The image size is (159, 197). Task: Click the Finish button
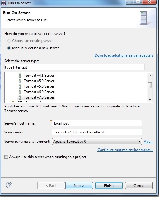[109, 185]
